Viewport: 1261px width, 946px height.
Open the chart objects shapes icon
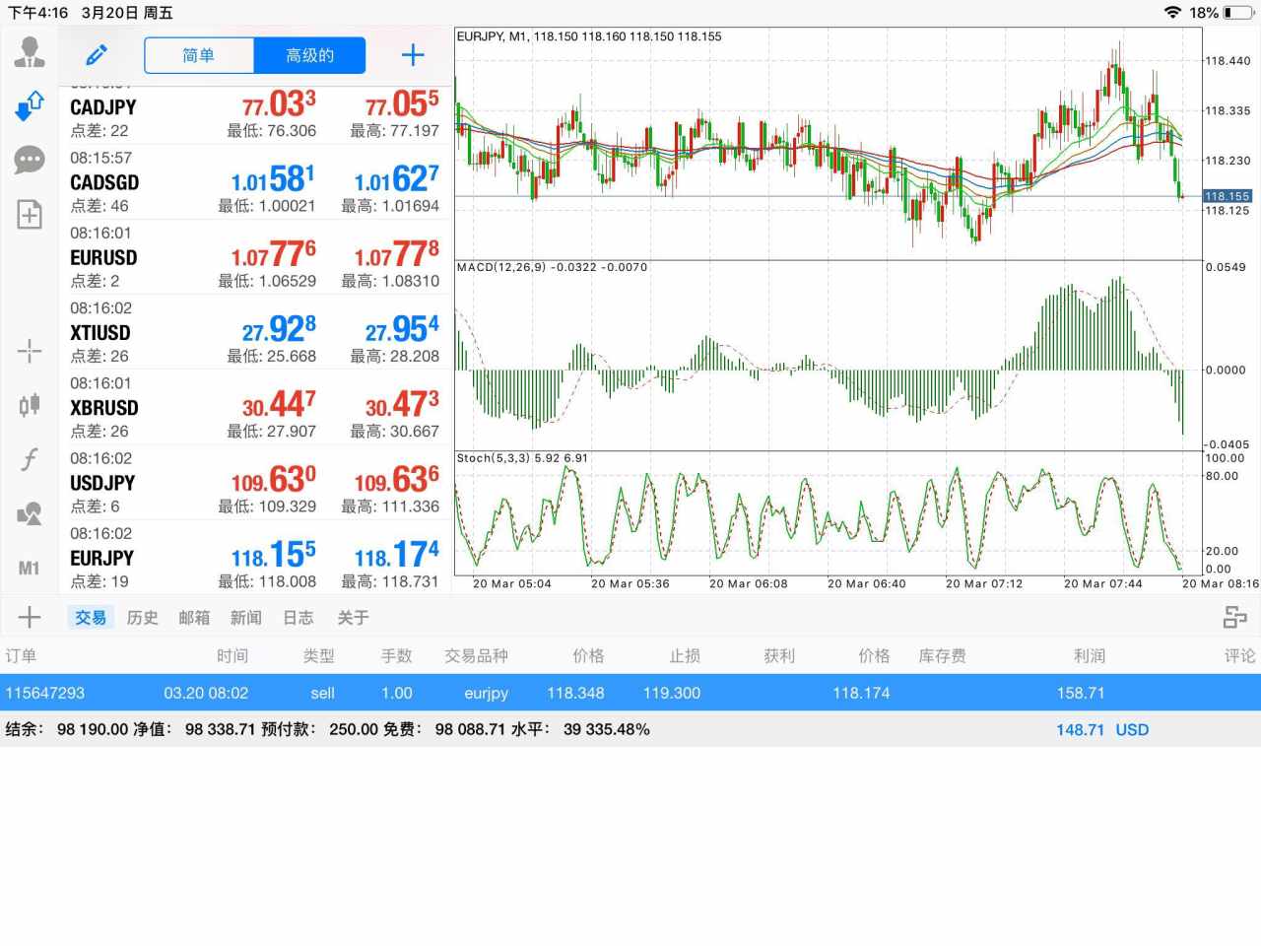pos(30,513)
